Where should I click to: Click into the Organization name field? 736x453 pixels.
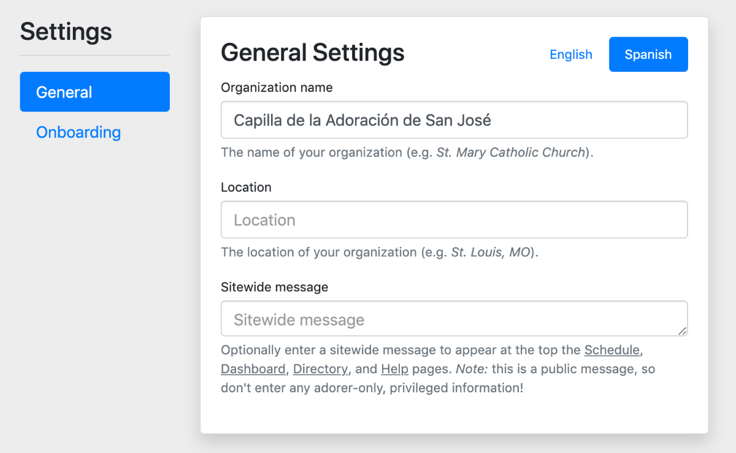(x=454, y=120)
